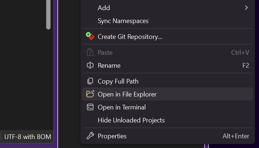The width and height of the screenshot is (259, 148).
Task: Choose Create Git Repository...
Action: (x=130, y=37)
